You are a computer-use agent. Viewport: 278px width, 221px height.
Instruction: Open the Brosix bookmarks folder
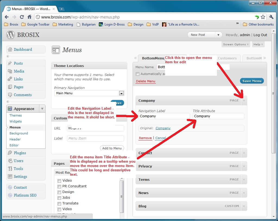pyautogui.click(x=11, y=24)
